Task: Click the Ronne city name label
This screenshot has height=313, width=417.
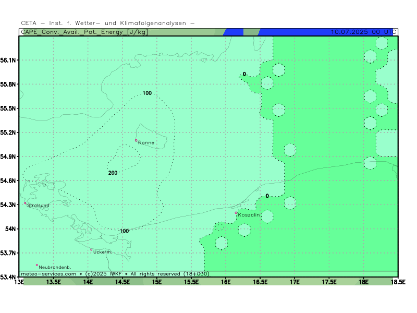Action: (146, 142)
